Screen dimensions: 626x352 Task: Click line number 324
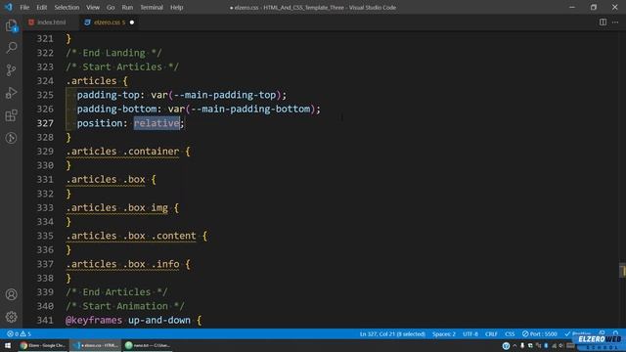coord(45,81)
